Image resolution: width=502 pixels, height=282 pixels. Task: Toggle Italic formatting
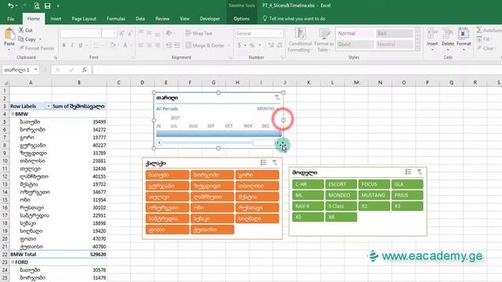72,45
